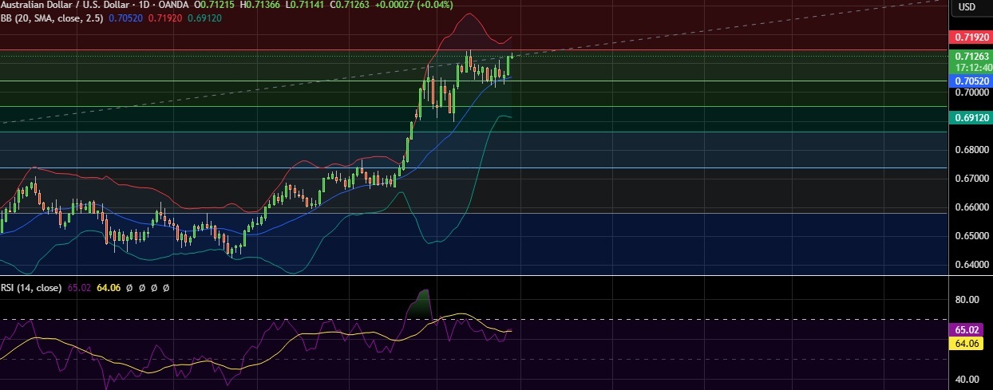Click the OANDA source label
Screen dimensions: 993x390
[x=172, y=5]
